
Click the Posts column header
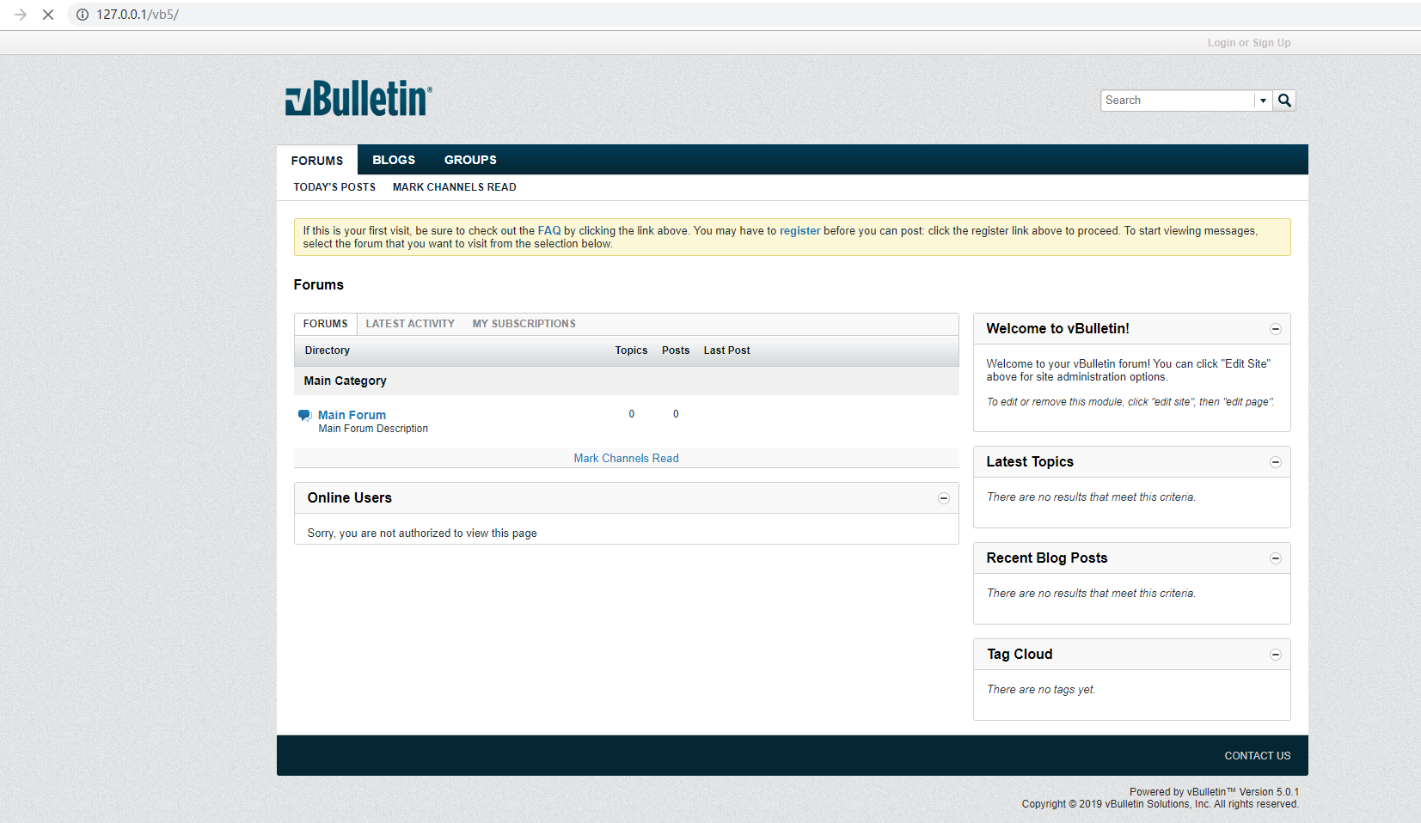point(676,351)
